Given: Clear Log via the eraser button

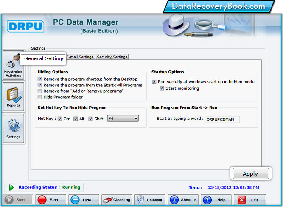Looking at the screenshot, I should (117, 200).
